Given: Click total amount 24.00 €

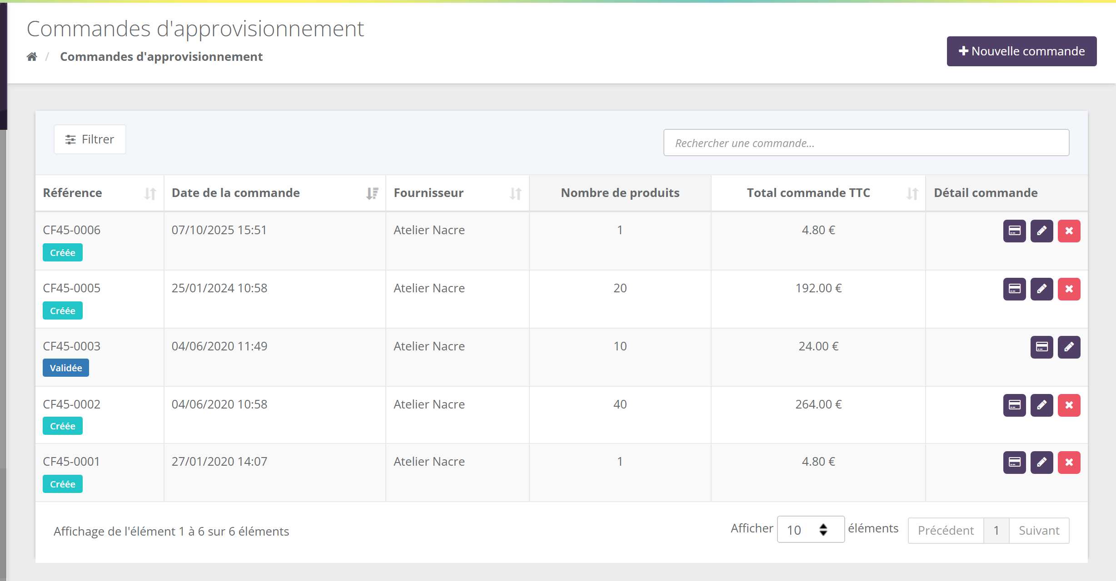Looking at the screenshot, I should click(818, 346).
